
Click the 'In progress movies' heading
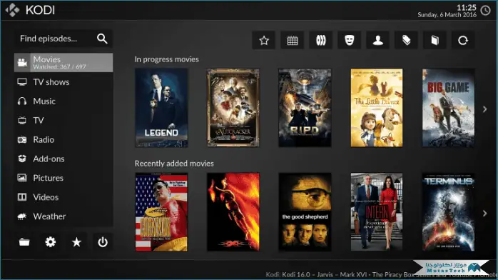tap(167, 59)
